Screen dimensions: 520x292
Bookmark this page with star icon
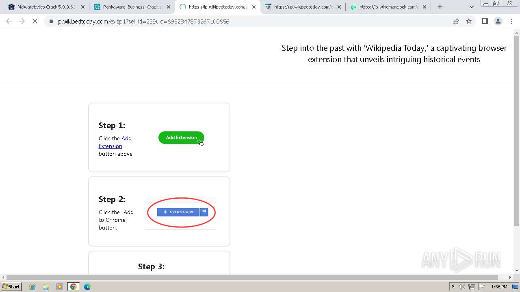coord(469,21)
